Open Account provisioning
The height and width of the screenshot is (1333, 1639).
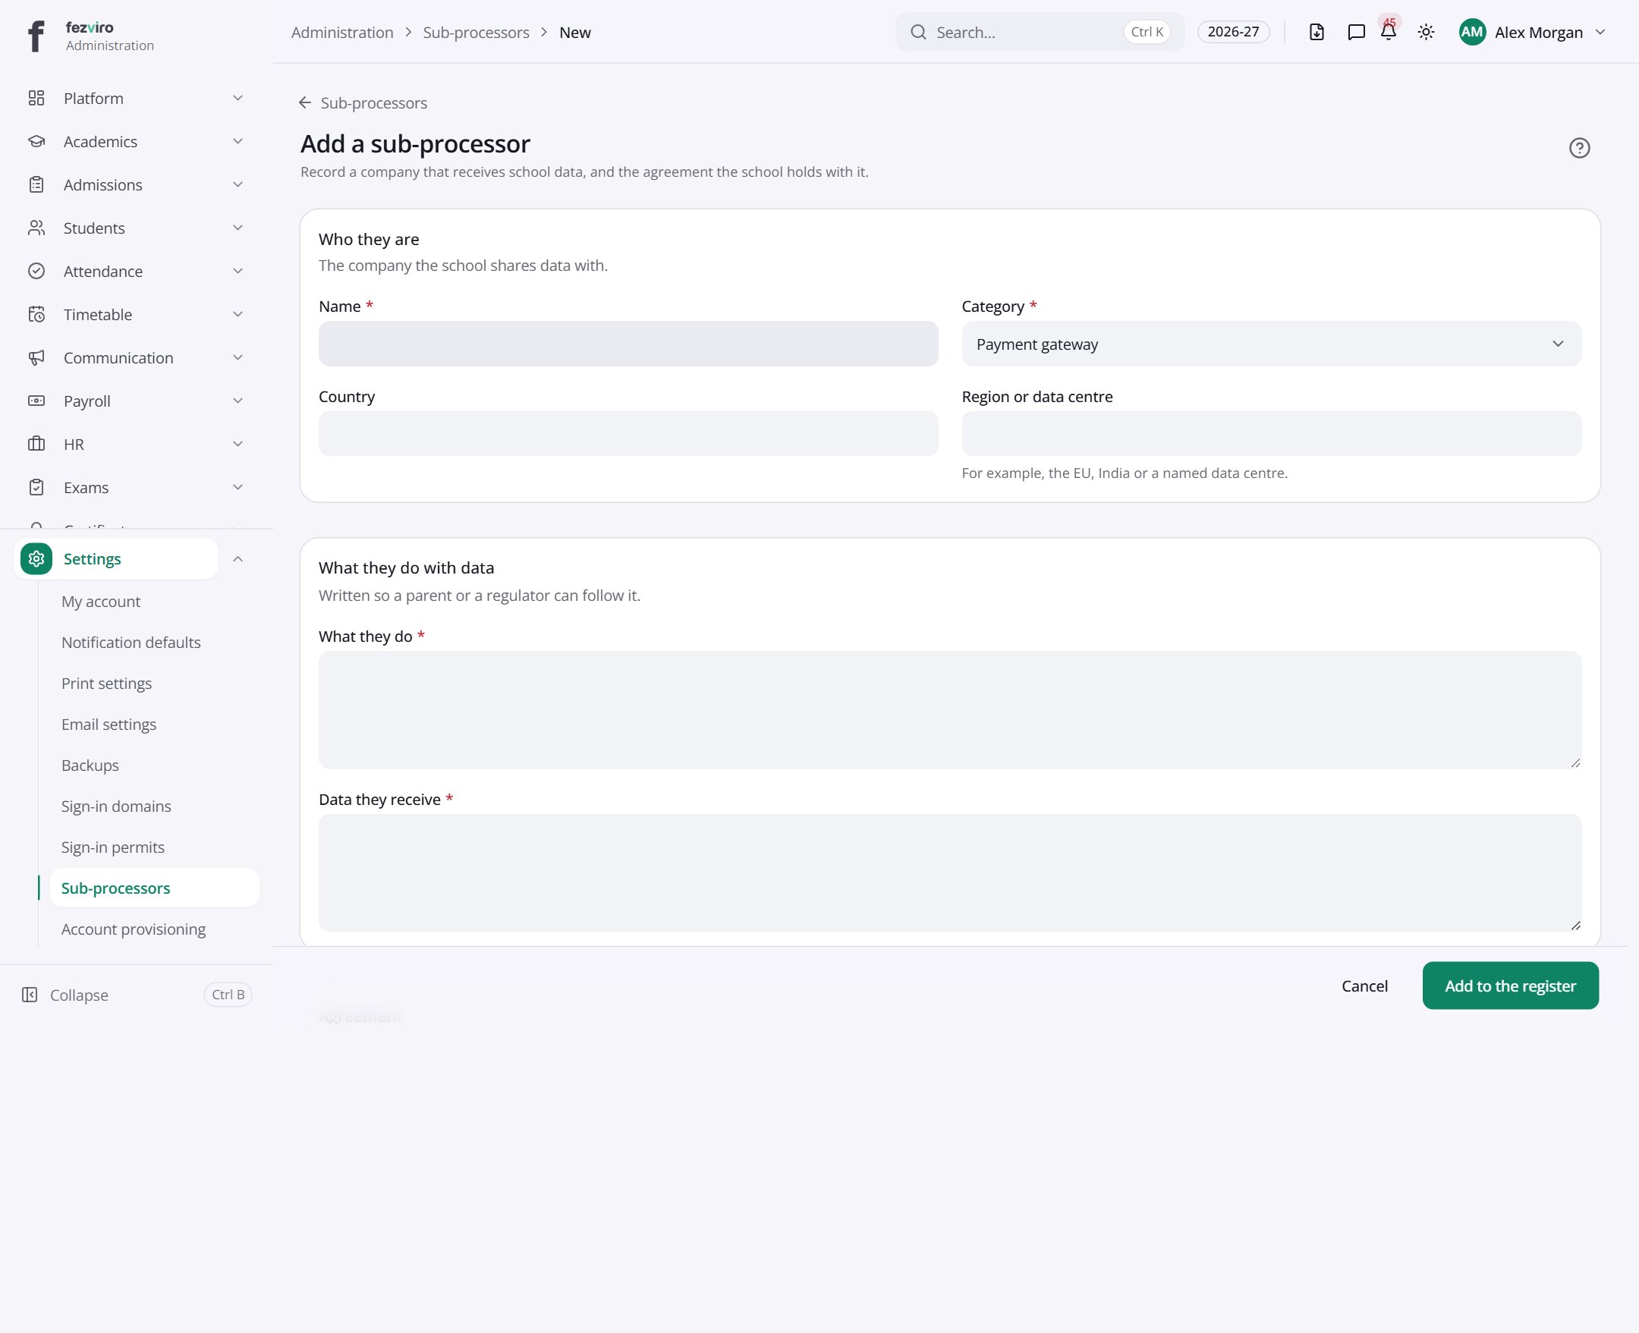133,929
